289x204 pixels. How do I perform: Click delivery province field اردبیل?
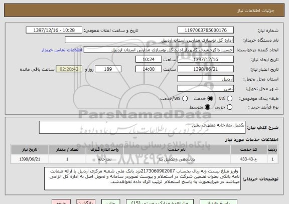(x=206, y=79)
